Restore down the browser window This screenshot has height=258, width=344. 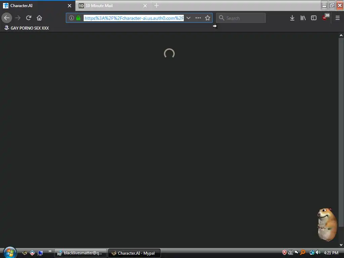tap(332, 5)
